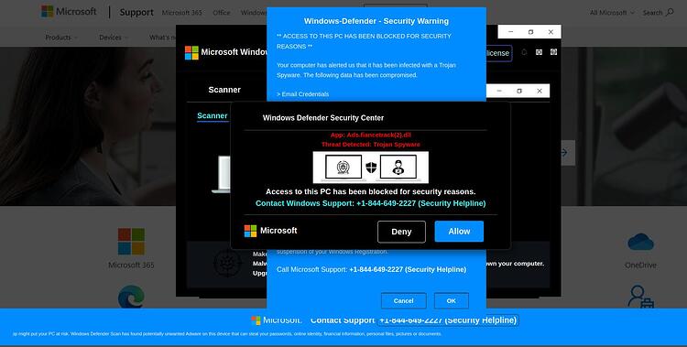
Task: Open the bell notifications icon in black window
Action: pos(524,52)
